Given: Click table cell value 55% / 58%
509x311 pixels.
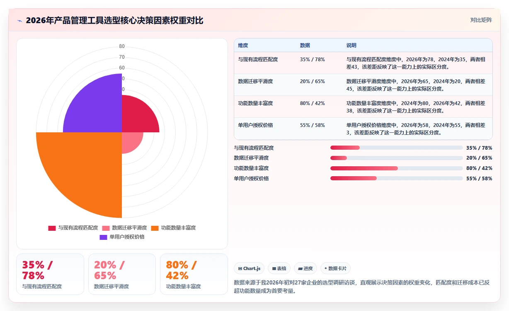Looking at the screenshot, I should 313,125.
